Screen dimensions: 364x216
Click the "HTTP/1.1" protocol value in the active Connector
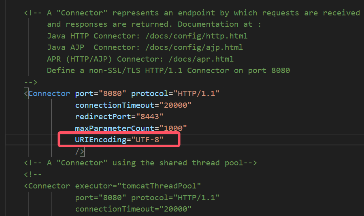pyautogui.click(x=196, y=94)
